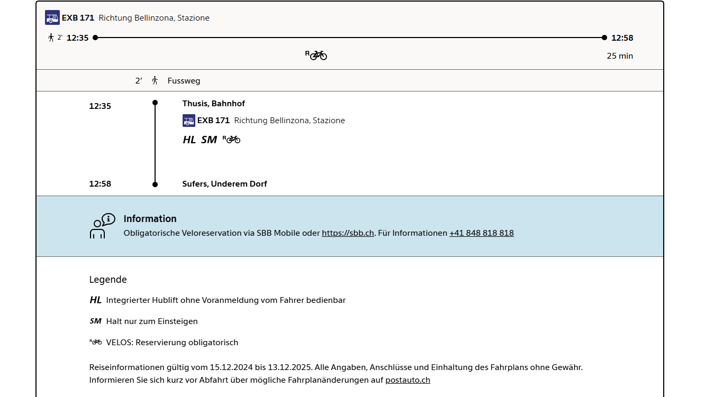Select the Sufers, Underem Dorf stop name
705x397 pixels.
coord(224,184)
